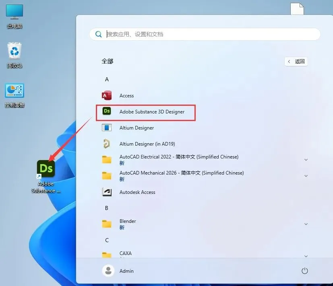Click the 返回 back button
The image size is (333, 286).
pos(296,62)
